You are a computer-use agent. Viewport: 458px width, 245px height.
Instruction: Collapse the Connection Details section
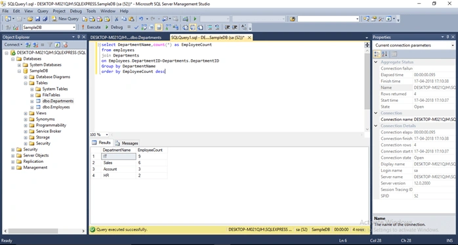(376, 125)
